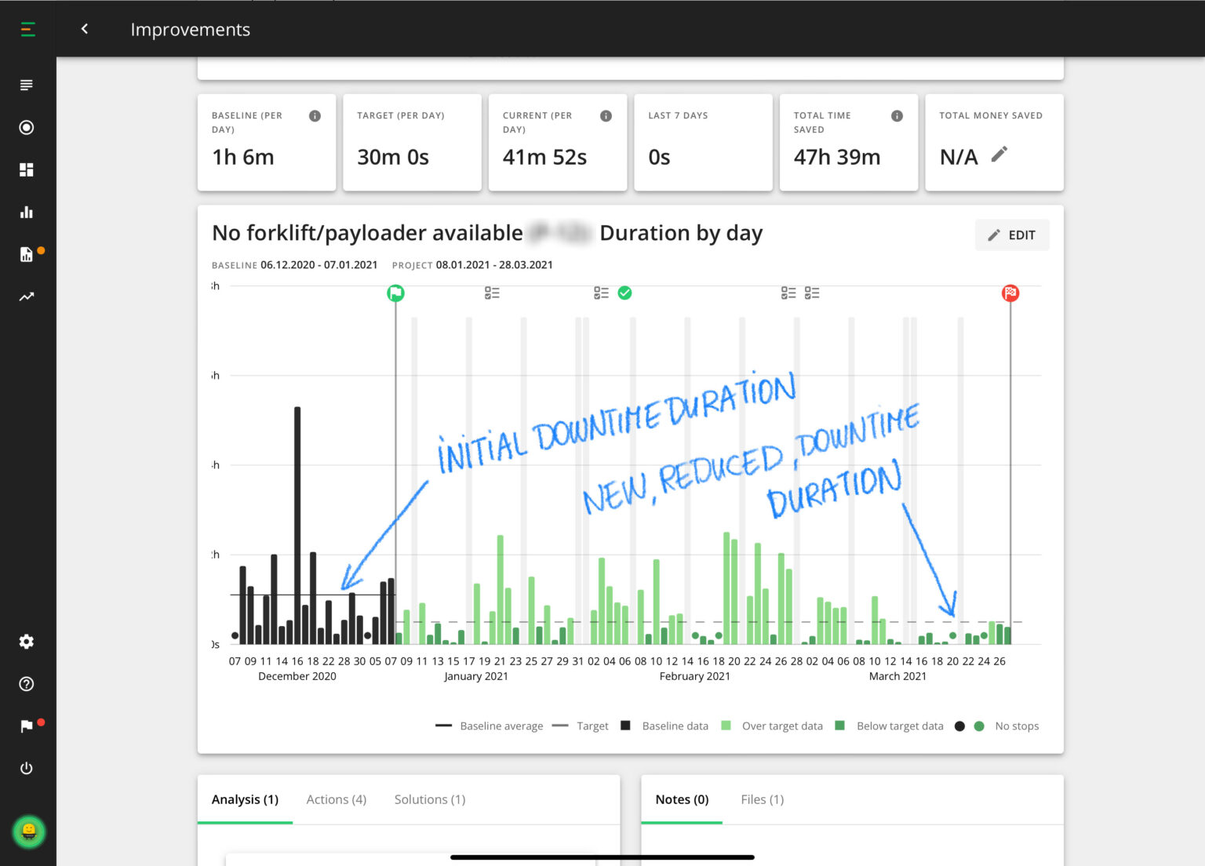1205x866 pixels.
Task: Open the Improvements target icon in sidebar
Action: click(27, 127)
